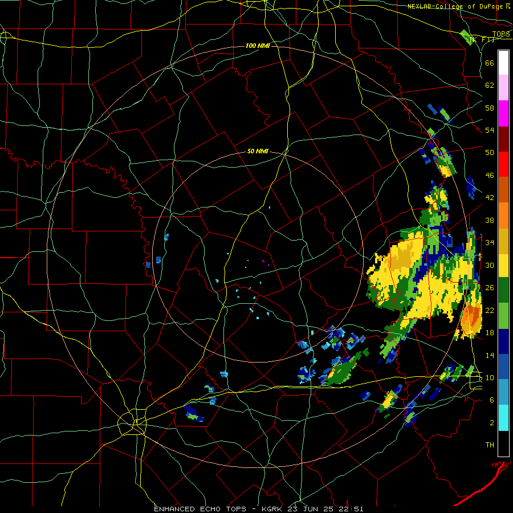Select the magenta color scale swatch
Viewport: 513px width, 513px height.
(x=503, y=113)
